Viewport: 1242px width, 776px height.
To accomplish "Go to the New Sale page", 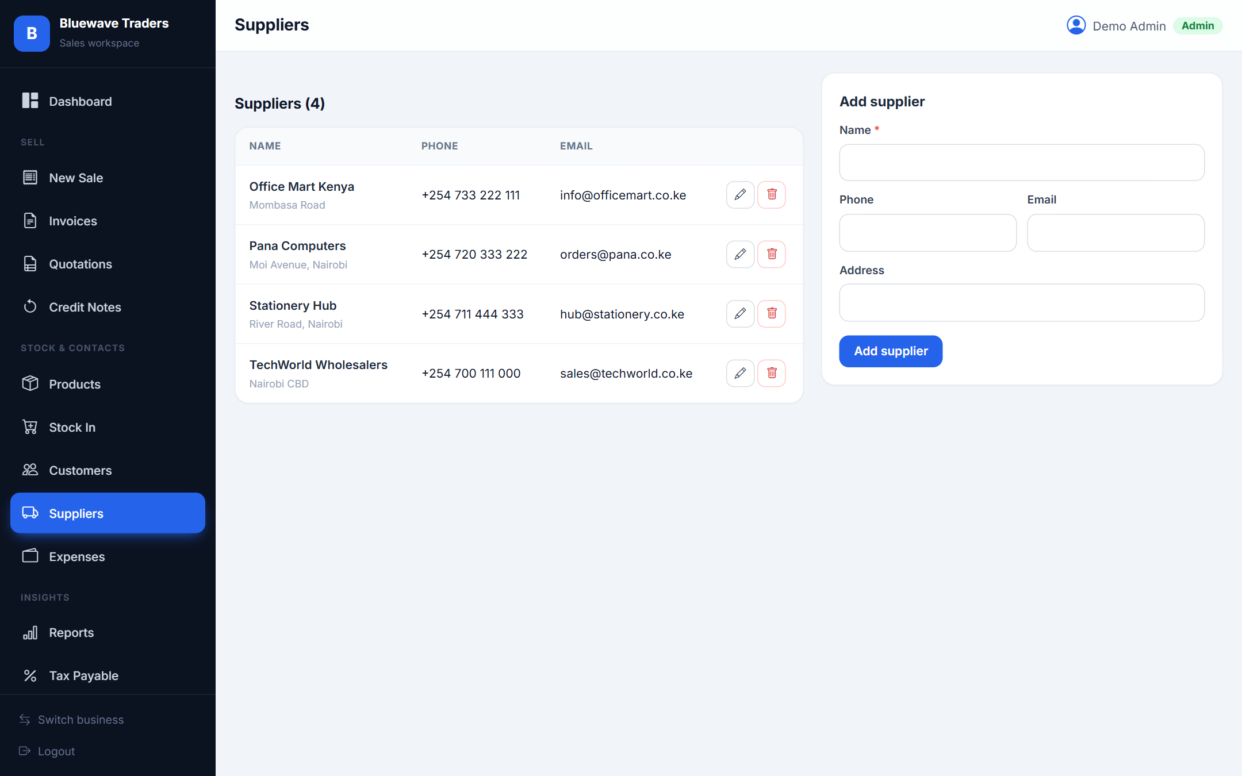I will click(108, 178).
